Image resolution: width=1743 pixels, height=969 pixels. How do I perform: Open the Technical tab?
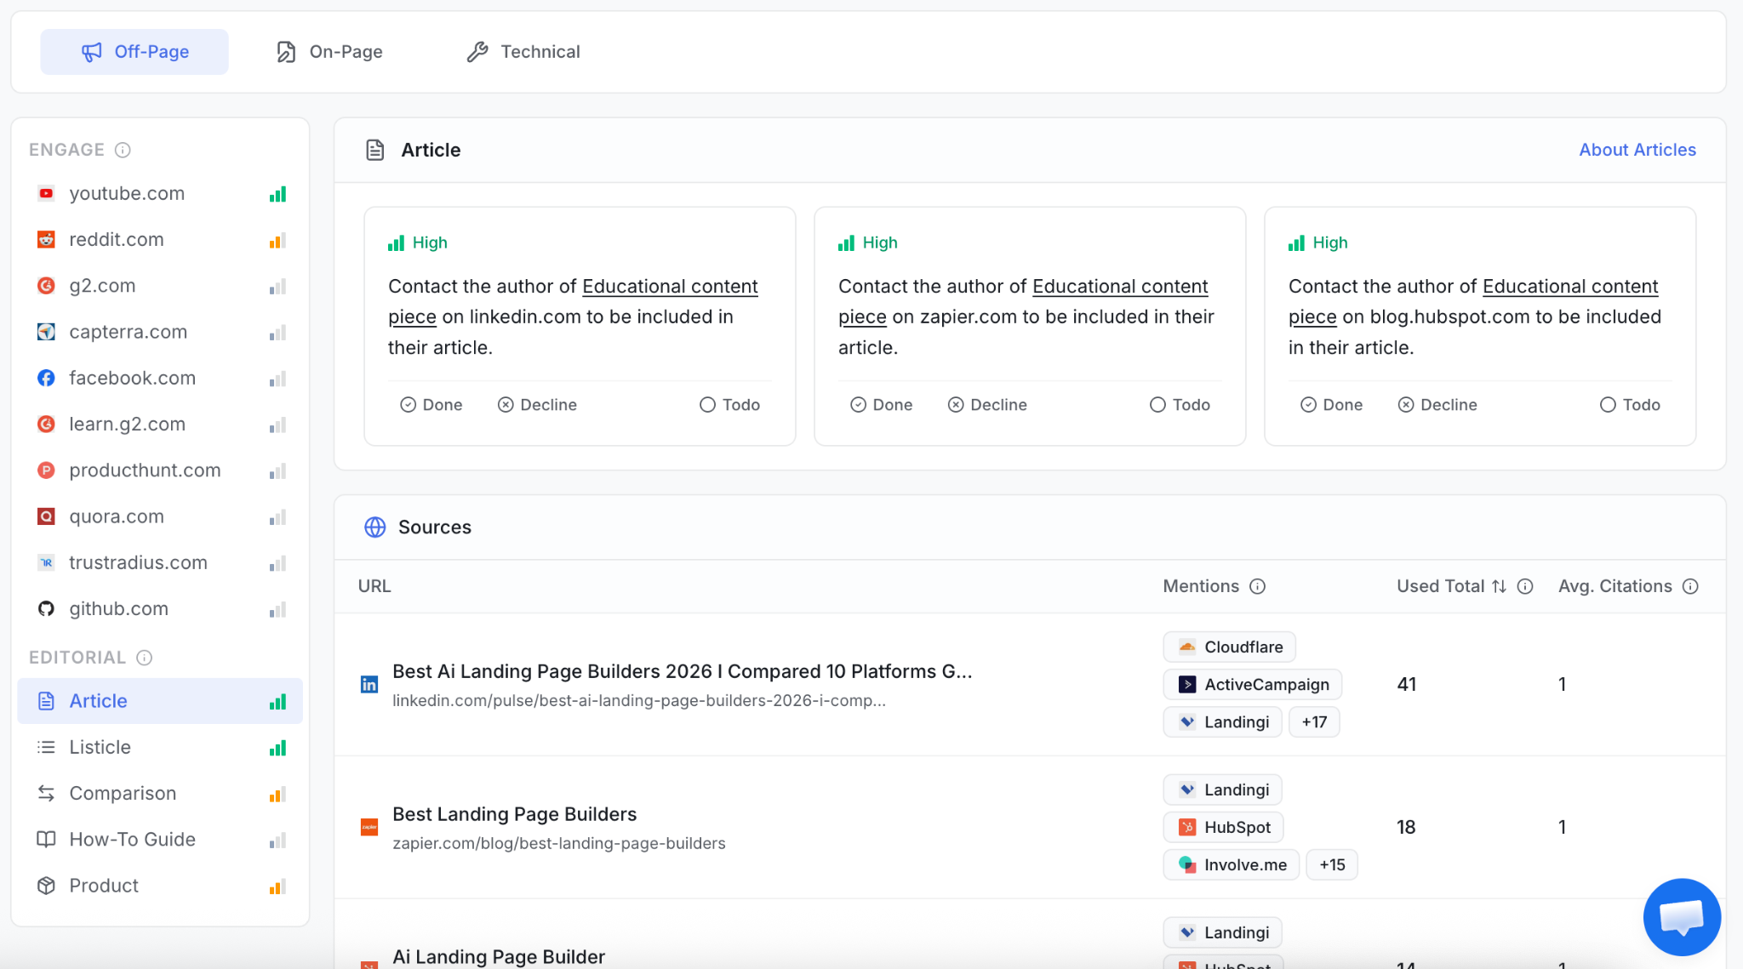click(x=523, y=52)
